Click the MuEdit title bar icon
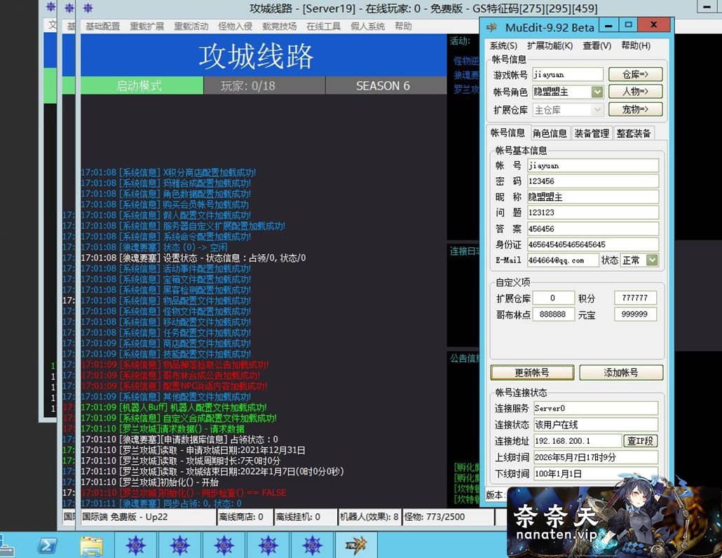The width and height of the screenshot is (722, 558). (491, 27)
